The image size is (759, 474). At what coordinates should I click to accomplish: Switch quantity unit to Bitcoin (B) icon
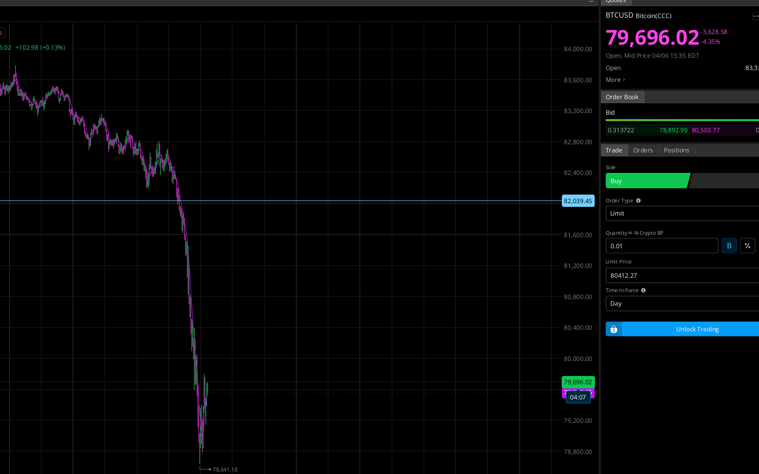729,246
